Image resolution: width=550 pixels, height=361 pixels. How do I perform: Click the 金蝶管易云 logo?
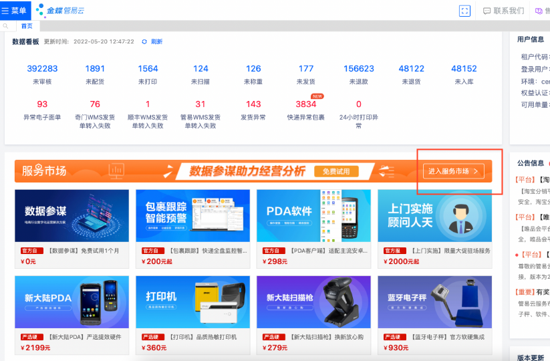click(x=60, y=11)
